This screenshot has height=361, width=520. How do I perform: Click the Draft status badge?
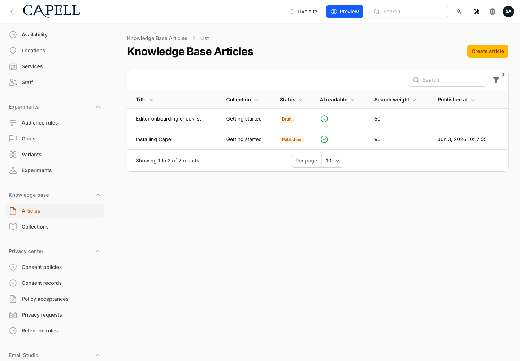point(287,119)
